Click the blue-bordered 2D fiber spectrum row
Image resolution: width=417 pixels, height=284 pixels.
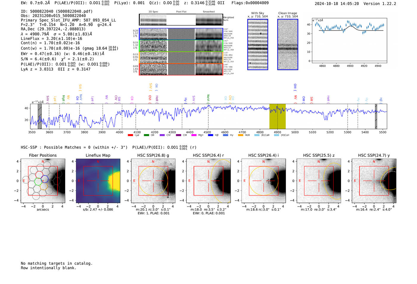click(181, 34)
